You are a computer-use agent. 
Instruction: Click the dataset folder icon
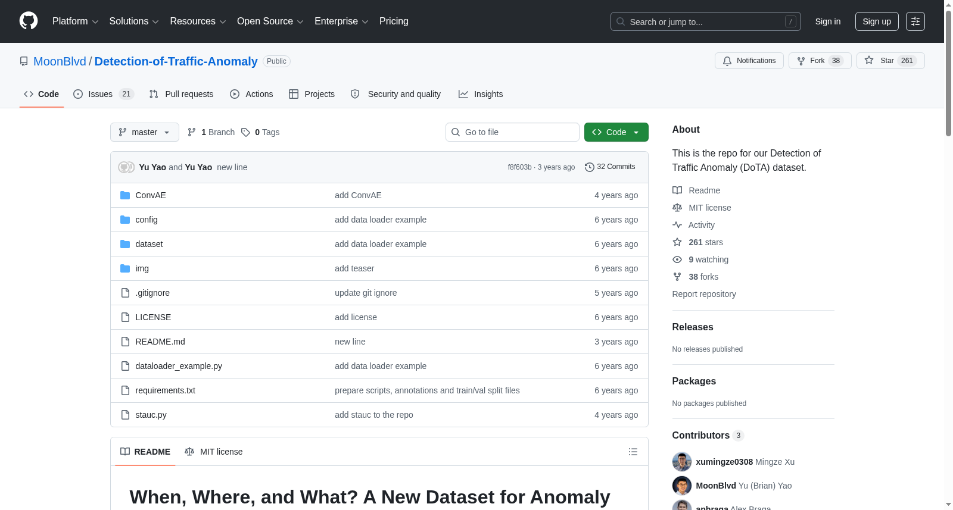click(x=125, y=244)
